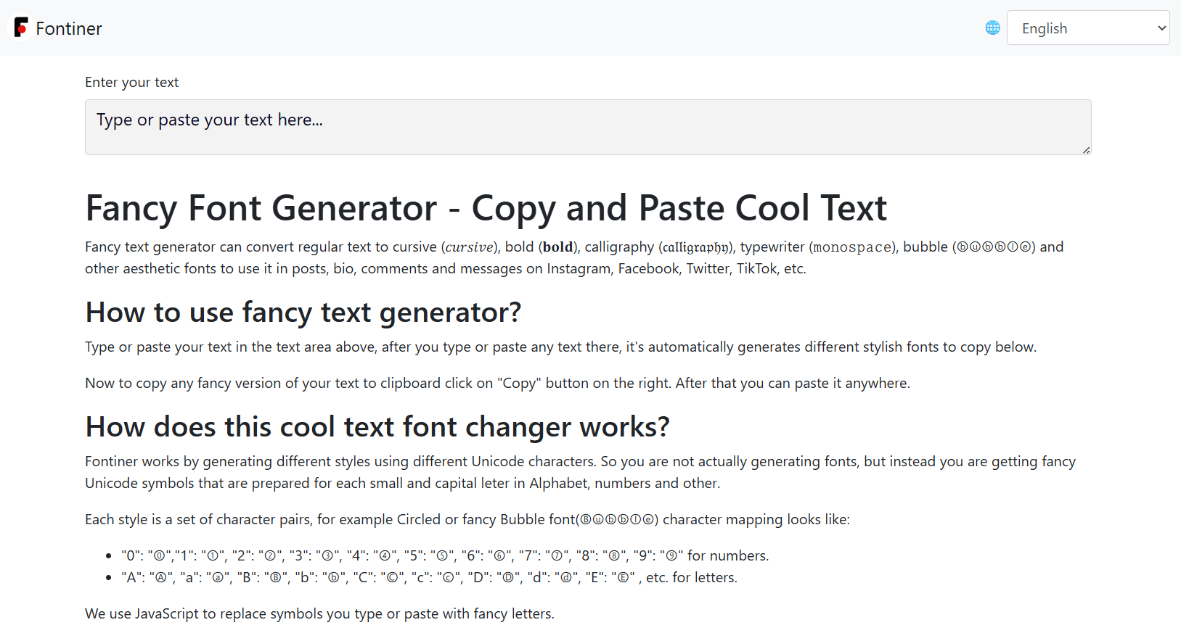Click the bullet line listing number mappings
1181x633 pixels.
coord(445,555)
